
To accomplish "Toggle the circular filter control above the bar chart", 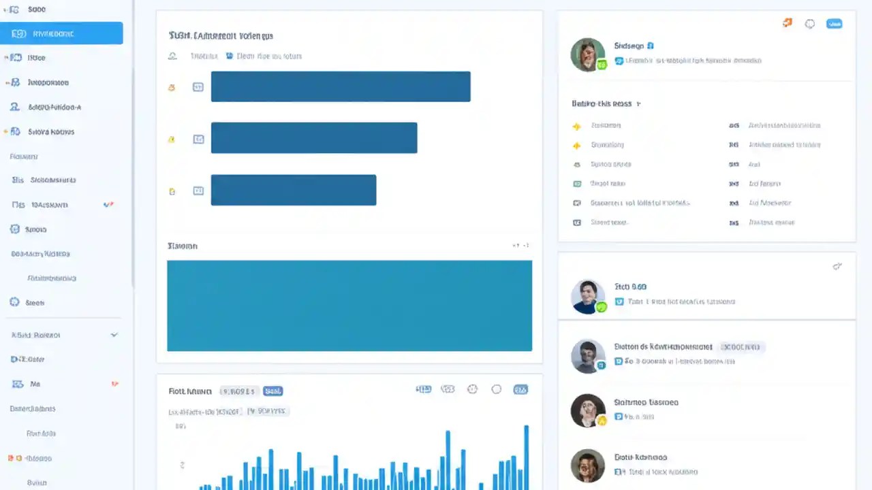I will 497,389.
